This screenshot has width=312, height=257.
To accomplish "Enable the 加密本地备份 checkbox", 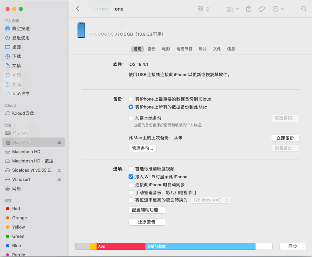I will [131, 118].
